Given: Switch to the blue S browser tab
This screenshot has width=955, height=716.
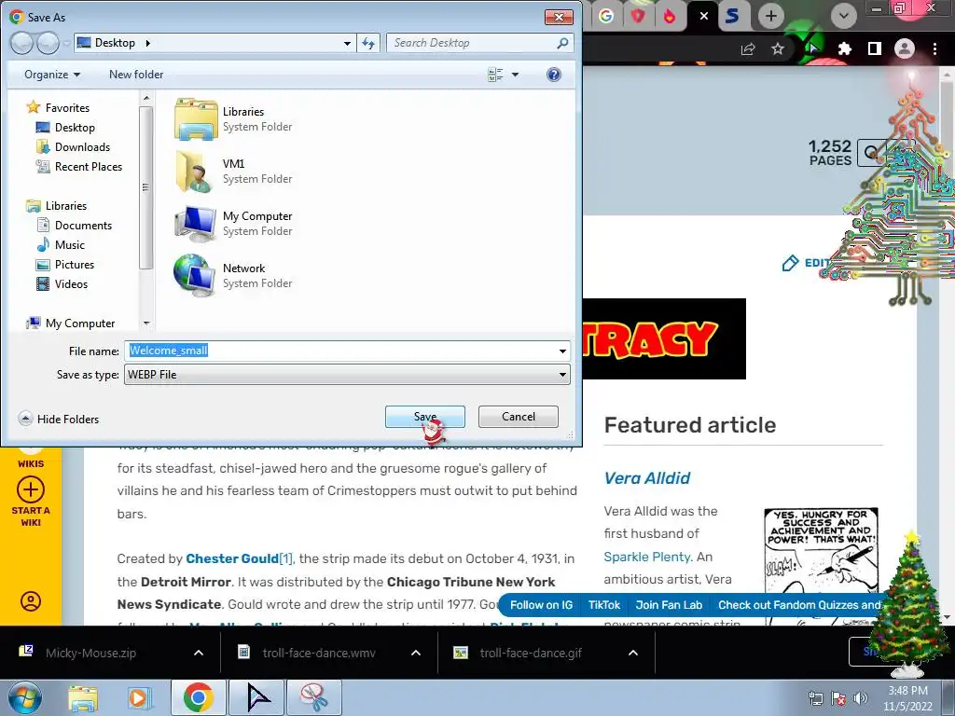Looking at the screenshot, I should [x=733, y=16].
